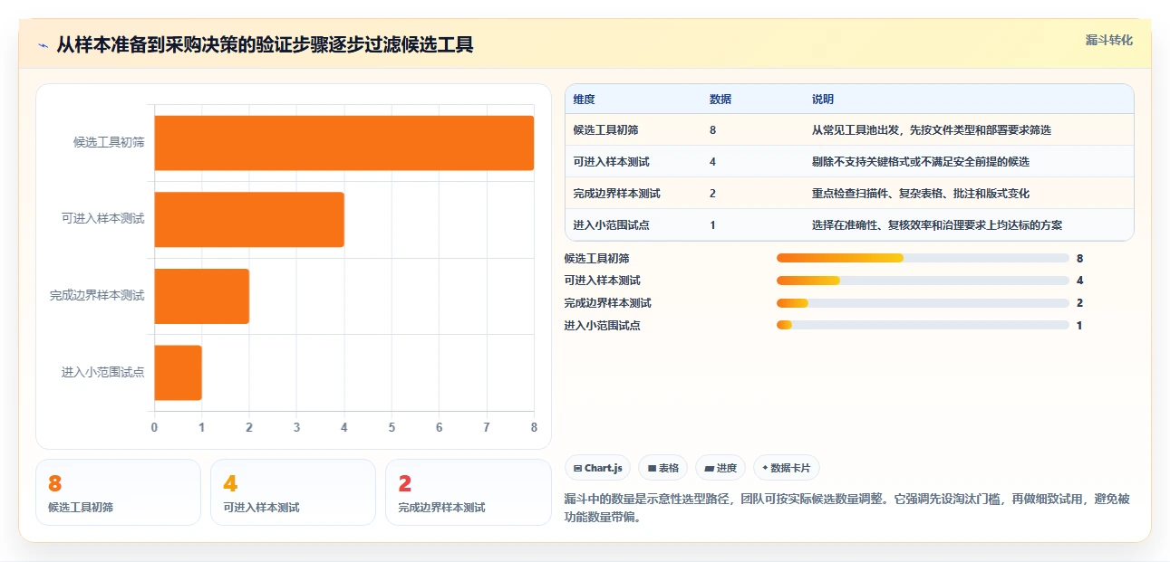Click the x-axis tick label 0

pos(154,427)
